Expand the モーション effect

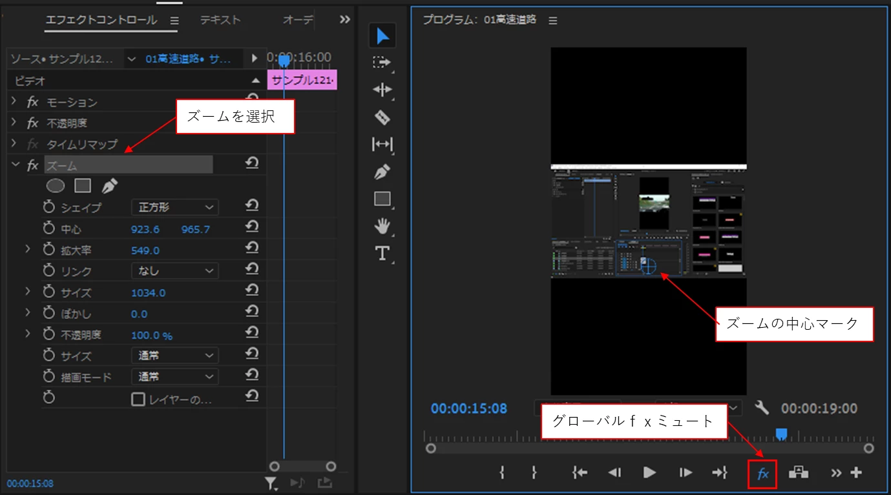pyautogui.click(x=14, y=102)
